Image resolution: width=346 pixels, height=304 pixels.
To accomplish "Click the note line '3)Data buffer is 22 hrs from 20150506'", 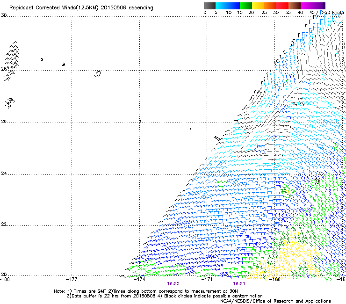I will coord(111,296).
